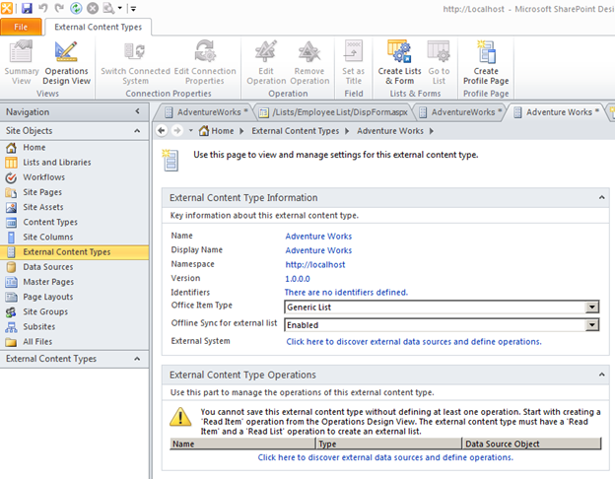Open the File tab

click(x=21, y=27)
